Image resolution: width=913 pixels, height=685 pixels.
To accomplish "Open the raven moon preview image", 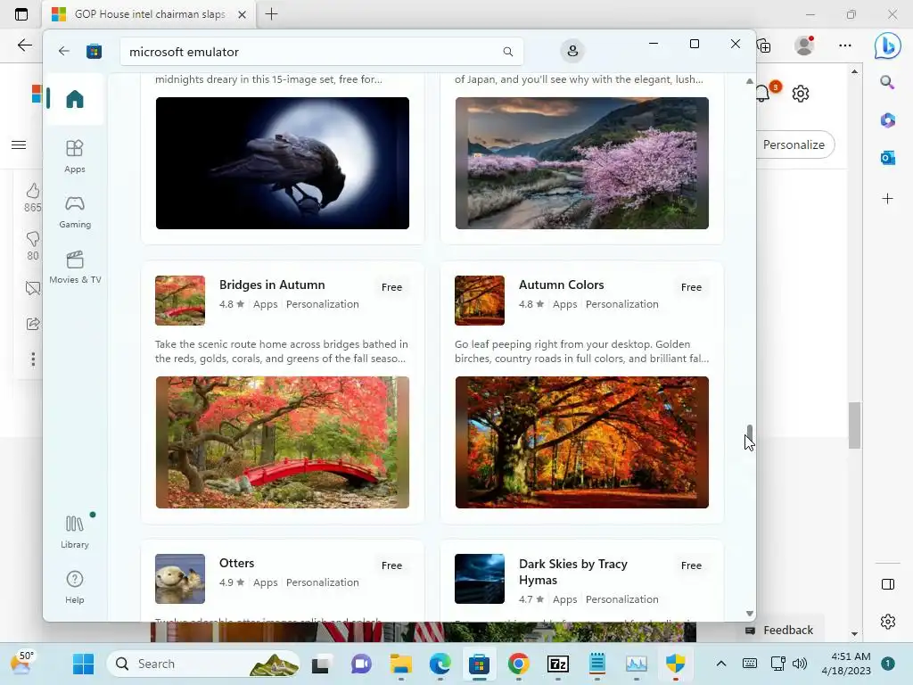I will (283, 163).
